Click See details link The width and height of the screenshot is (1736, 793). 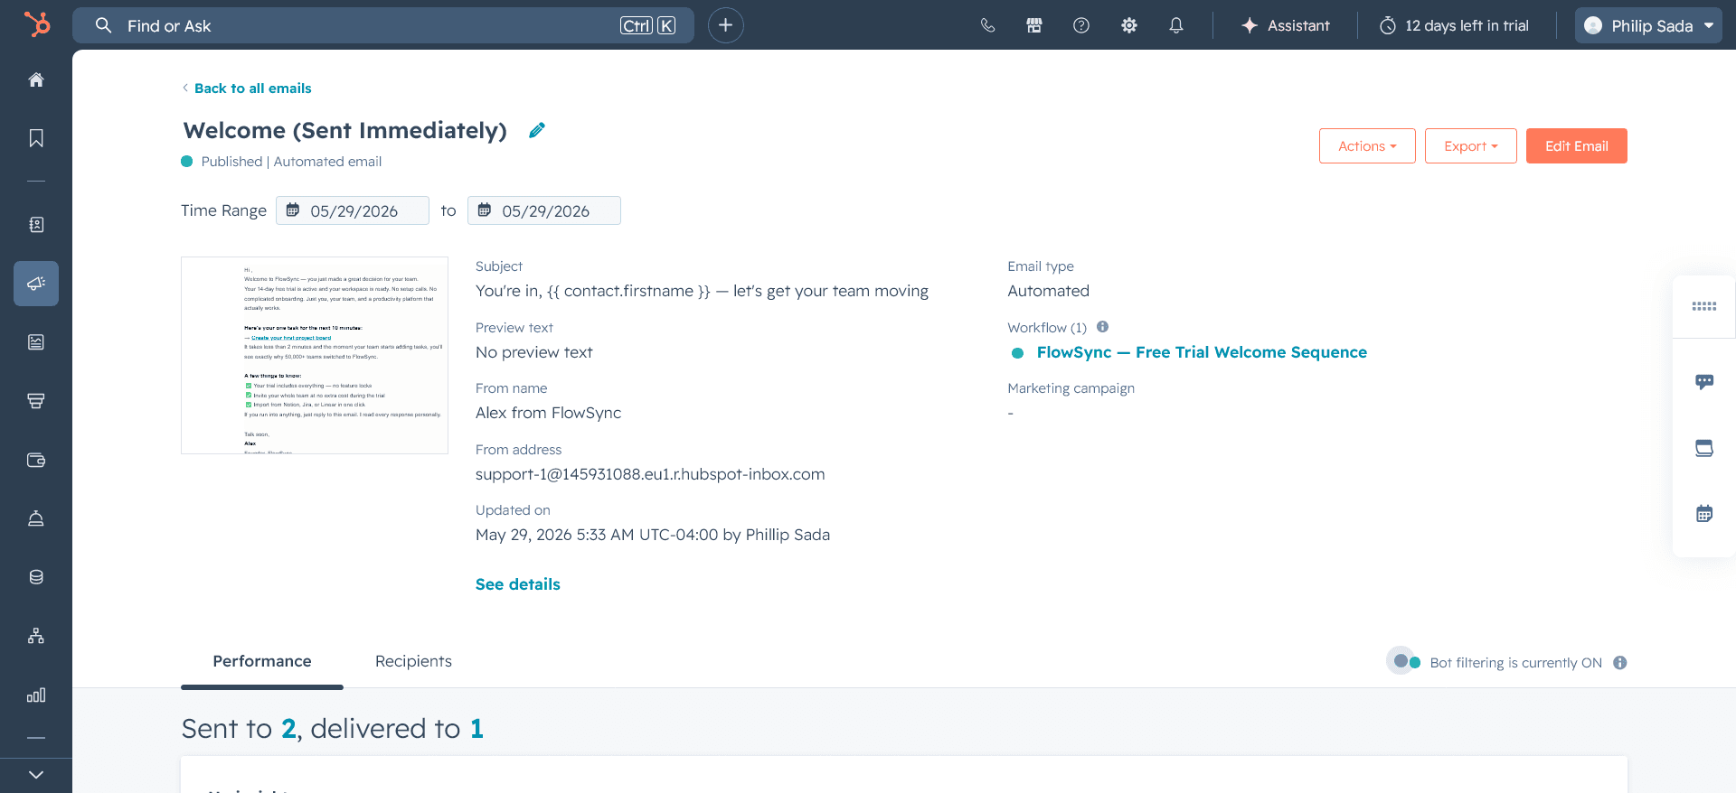click(x=518, y=584)
